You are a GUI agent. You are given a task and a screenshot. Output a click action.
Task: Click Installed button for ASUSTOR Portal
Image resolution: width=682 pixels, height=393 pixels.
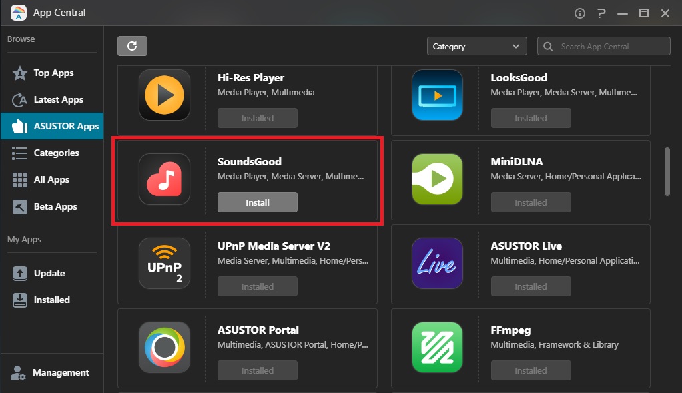tap(258, 370)
